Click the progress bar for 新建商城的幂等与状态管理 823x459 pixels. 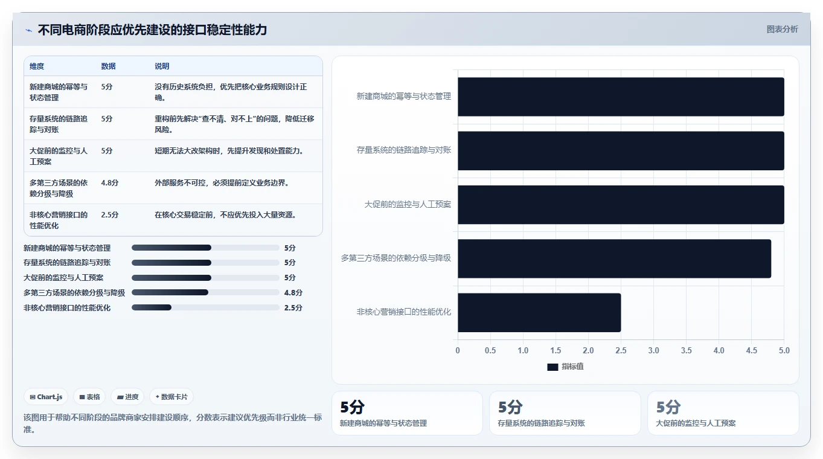point(205,248)
